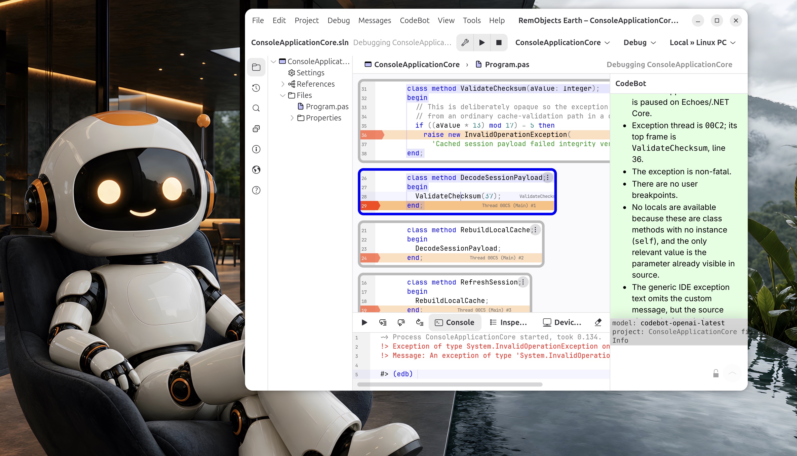Click the line 24 frame marker

coord(370,258)
